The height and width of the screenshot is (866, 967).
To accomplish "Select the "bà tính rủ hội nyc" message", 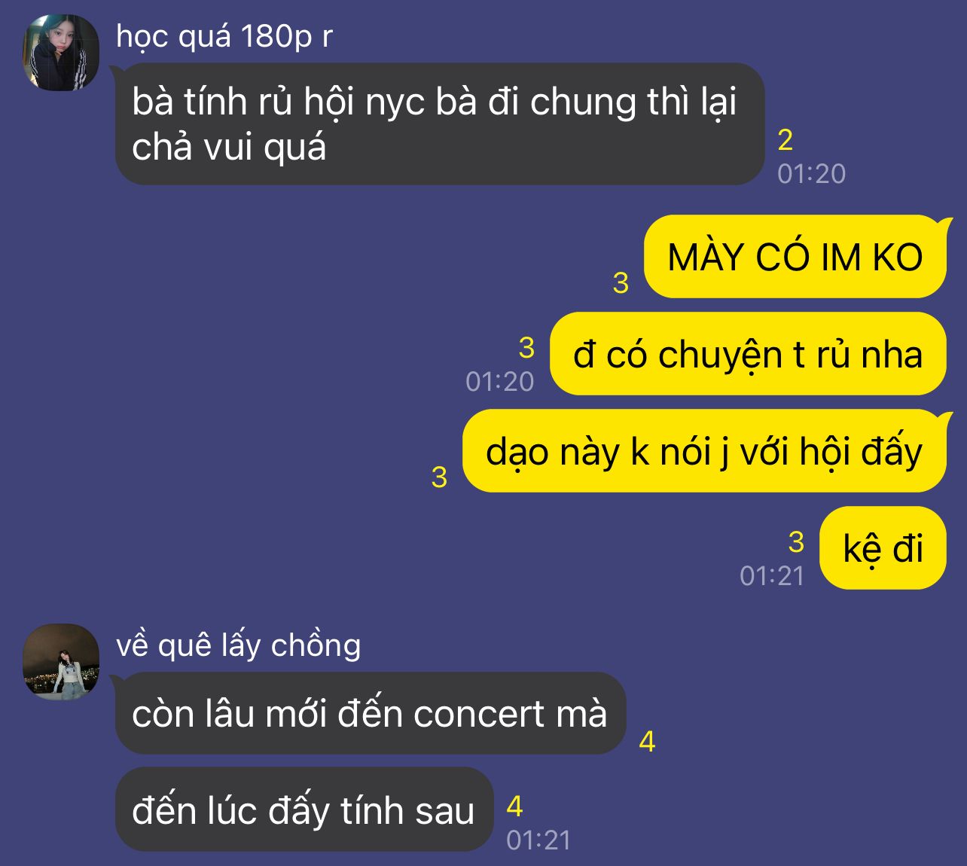I will [x=440, y=124].
